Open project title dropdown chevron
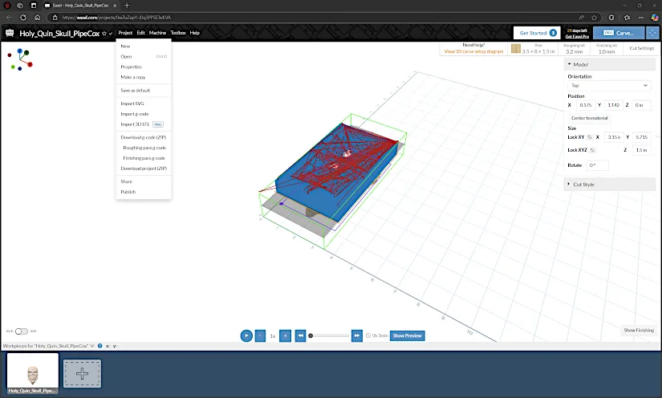The height and width of the screenshot is (398, 662). coord(111,34)
